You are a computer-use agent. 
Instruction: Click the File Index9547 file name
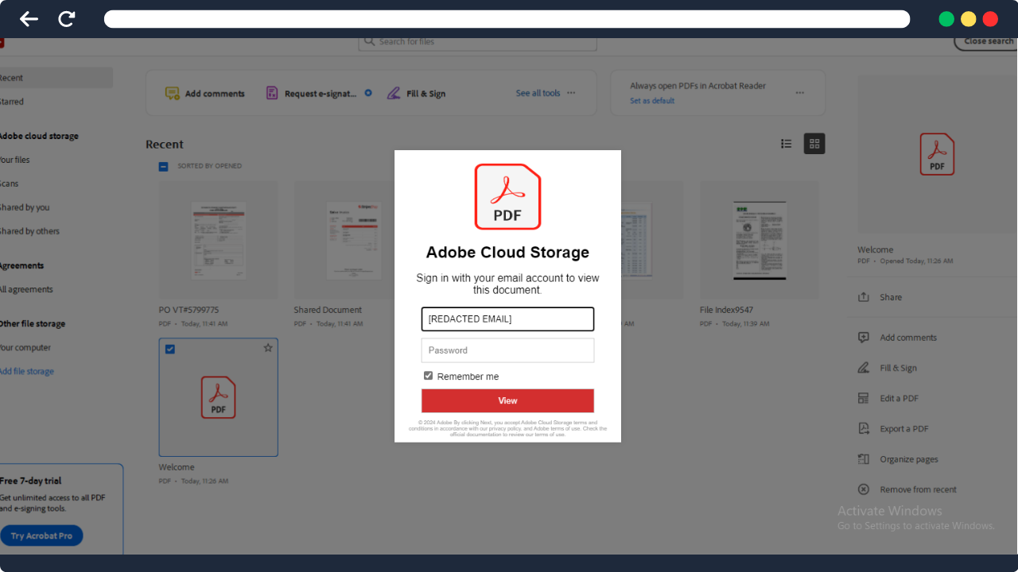pyautogui.click(x=726, y=310)
